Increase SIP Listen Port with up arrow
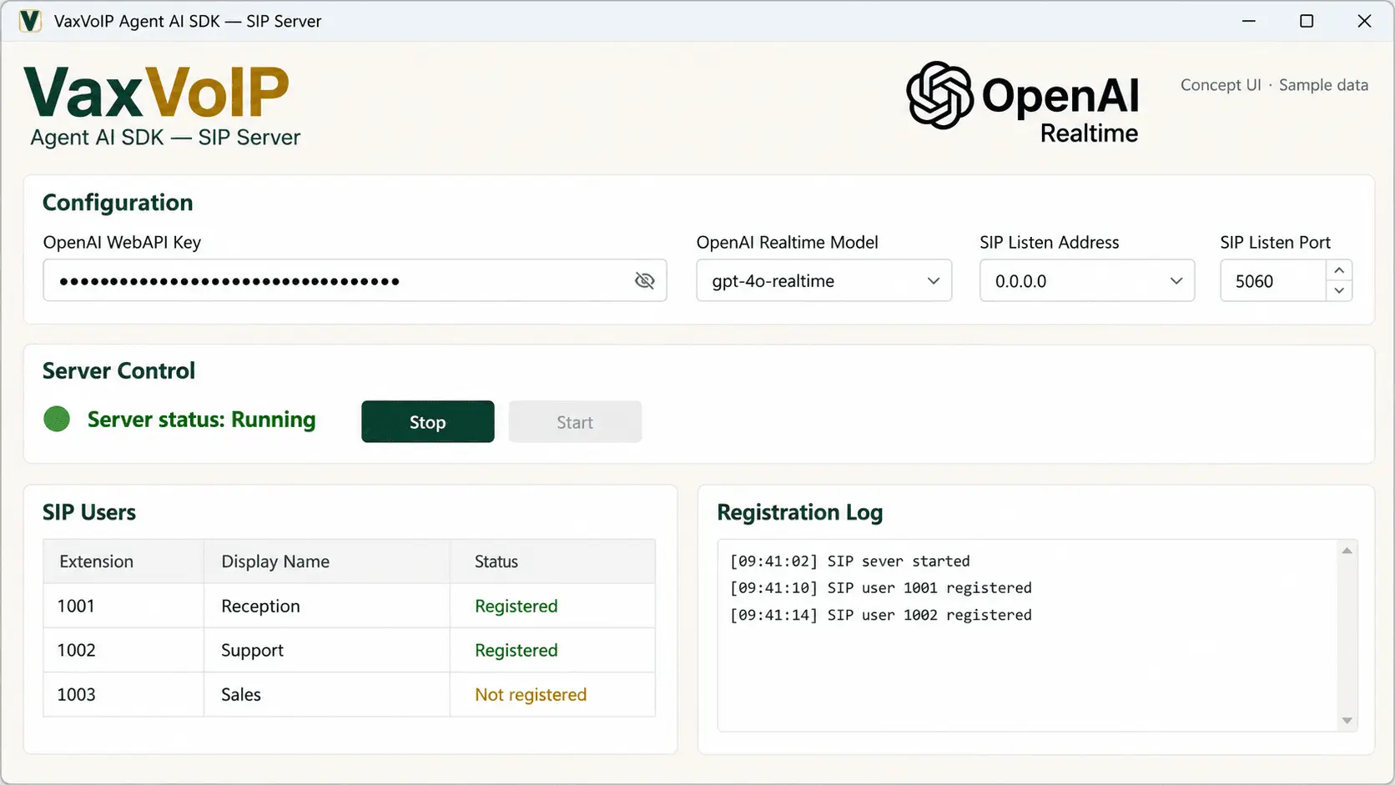1395x785 pixels. click(x=1339, y=270)
